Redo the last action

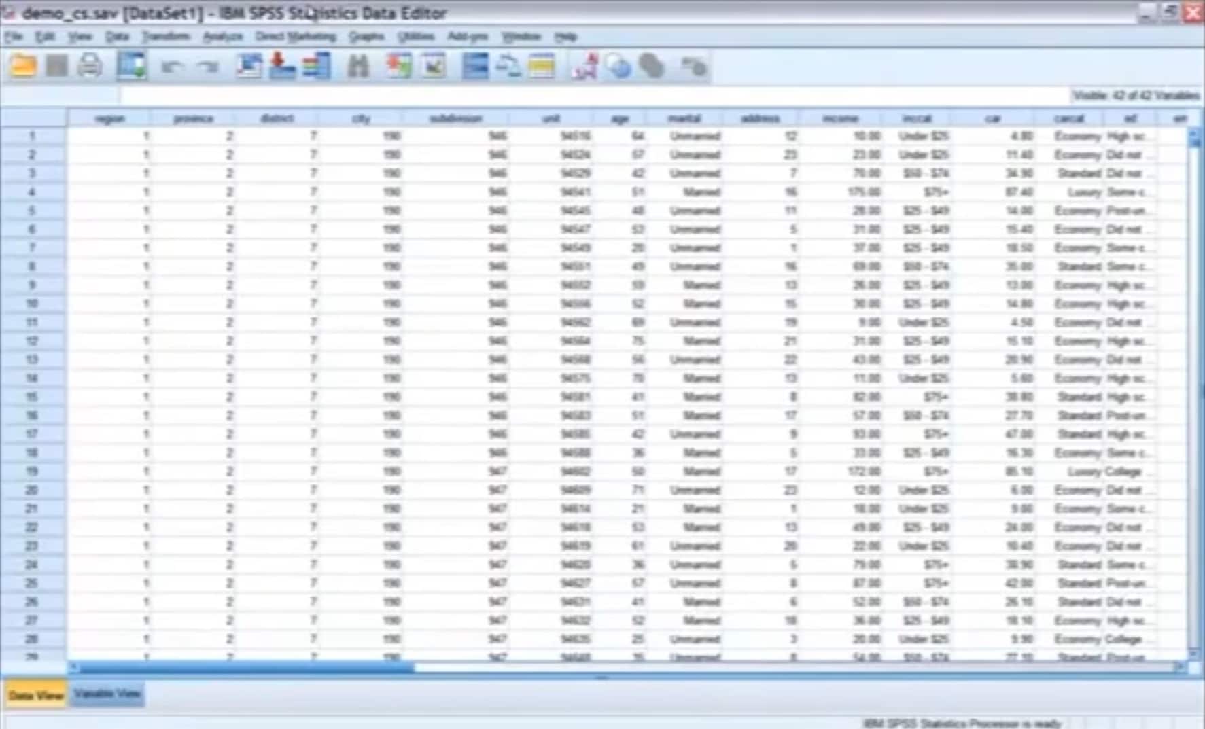click(206, 66)
